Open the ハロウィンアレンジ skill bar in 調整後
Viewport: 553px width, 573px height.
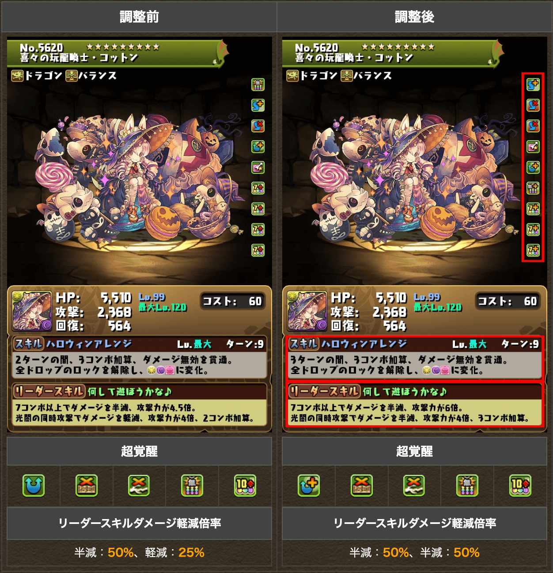pyautogui.click(x=414, y=344)
